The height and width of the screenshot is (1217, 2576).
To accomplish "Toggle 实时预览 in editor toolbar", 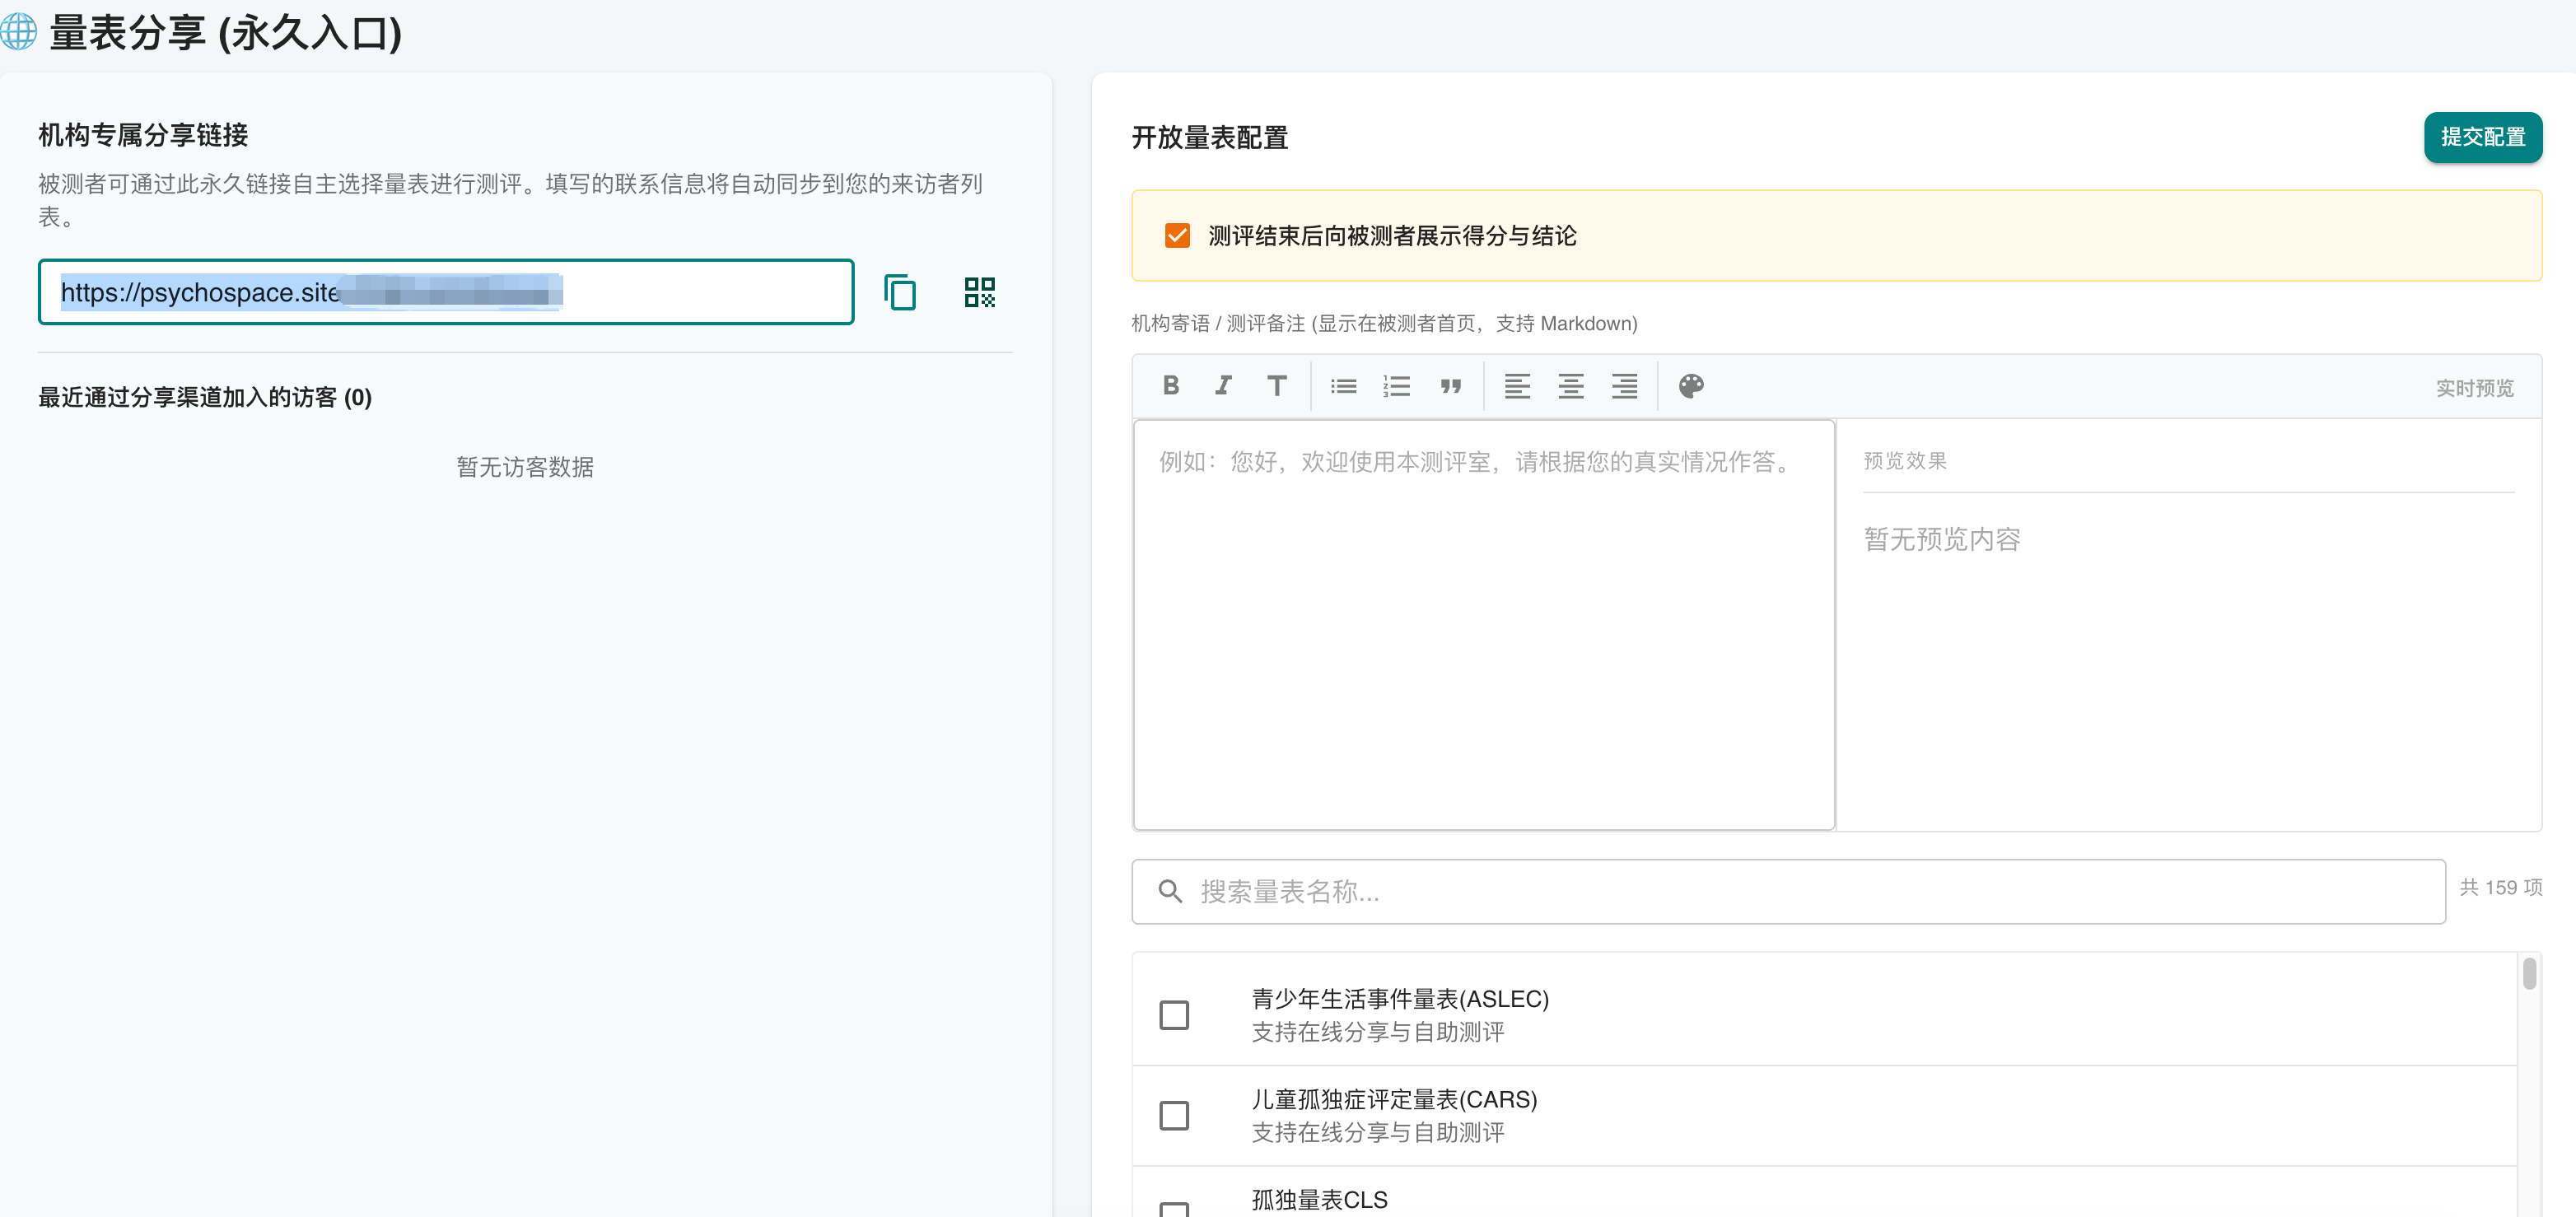I will point(2474,388).
